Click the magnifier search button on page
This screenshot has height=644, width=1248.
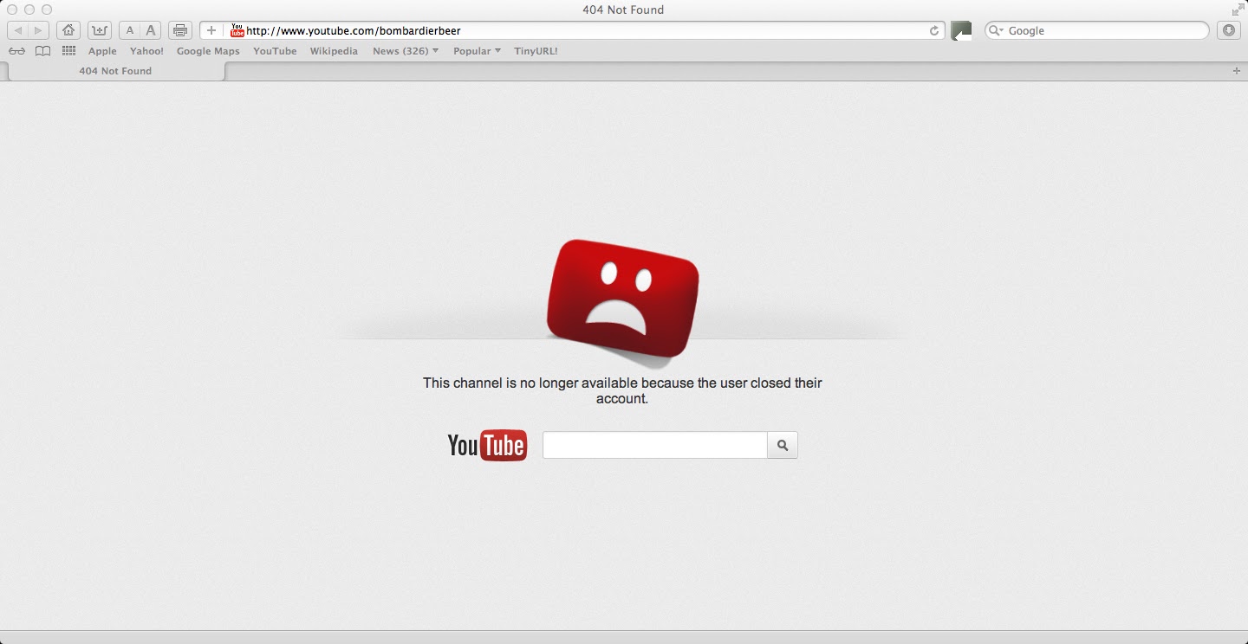(783, 445)
